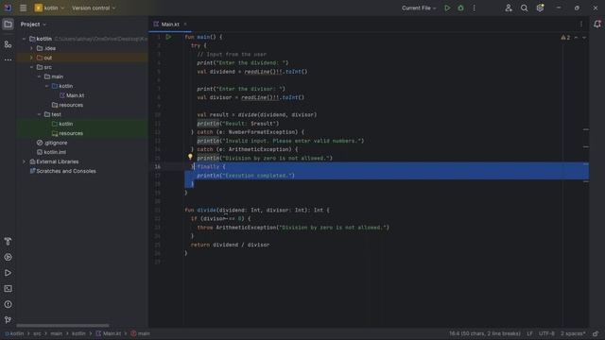Run the current file

pos(447,8)
